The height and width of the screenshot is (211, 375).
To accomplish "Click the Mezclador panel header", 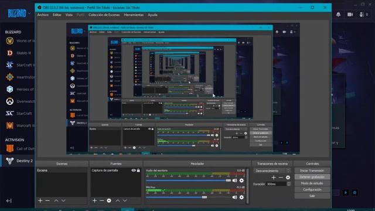I will (197, 164).
